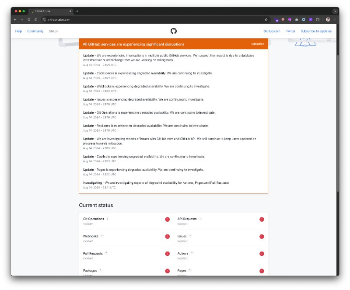
Task: Click the incident title about significant disruptions
Action: coord(133,44)
